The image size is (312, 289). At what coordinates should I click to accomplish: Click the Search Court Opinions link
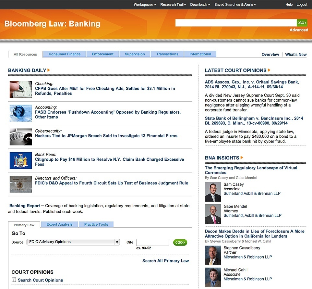[x=41, y=280]
